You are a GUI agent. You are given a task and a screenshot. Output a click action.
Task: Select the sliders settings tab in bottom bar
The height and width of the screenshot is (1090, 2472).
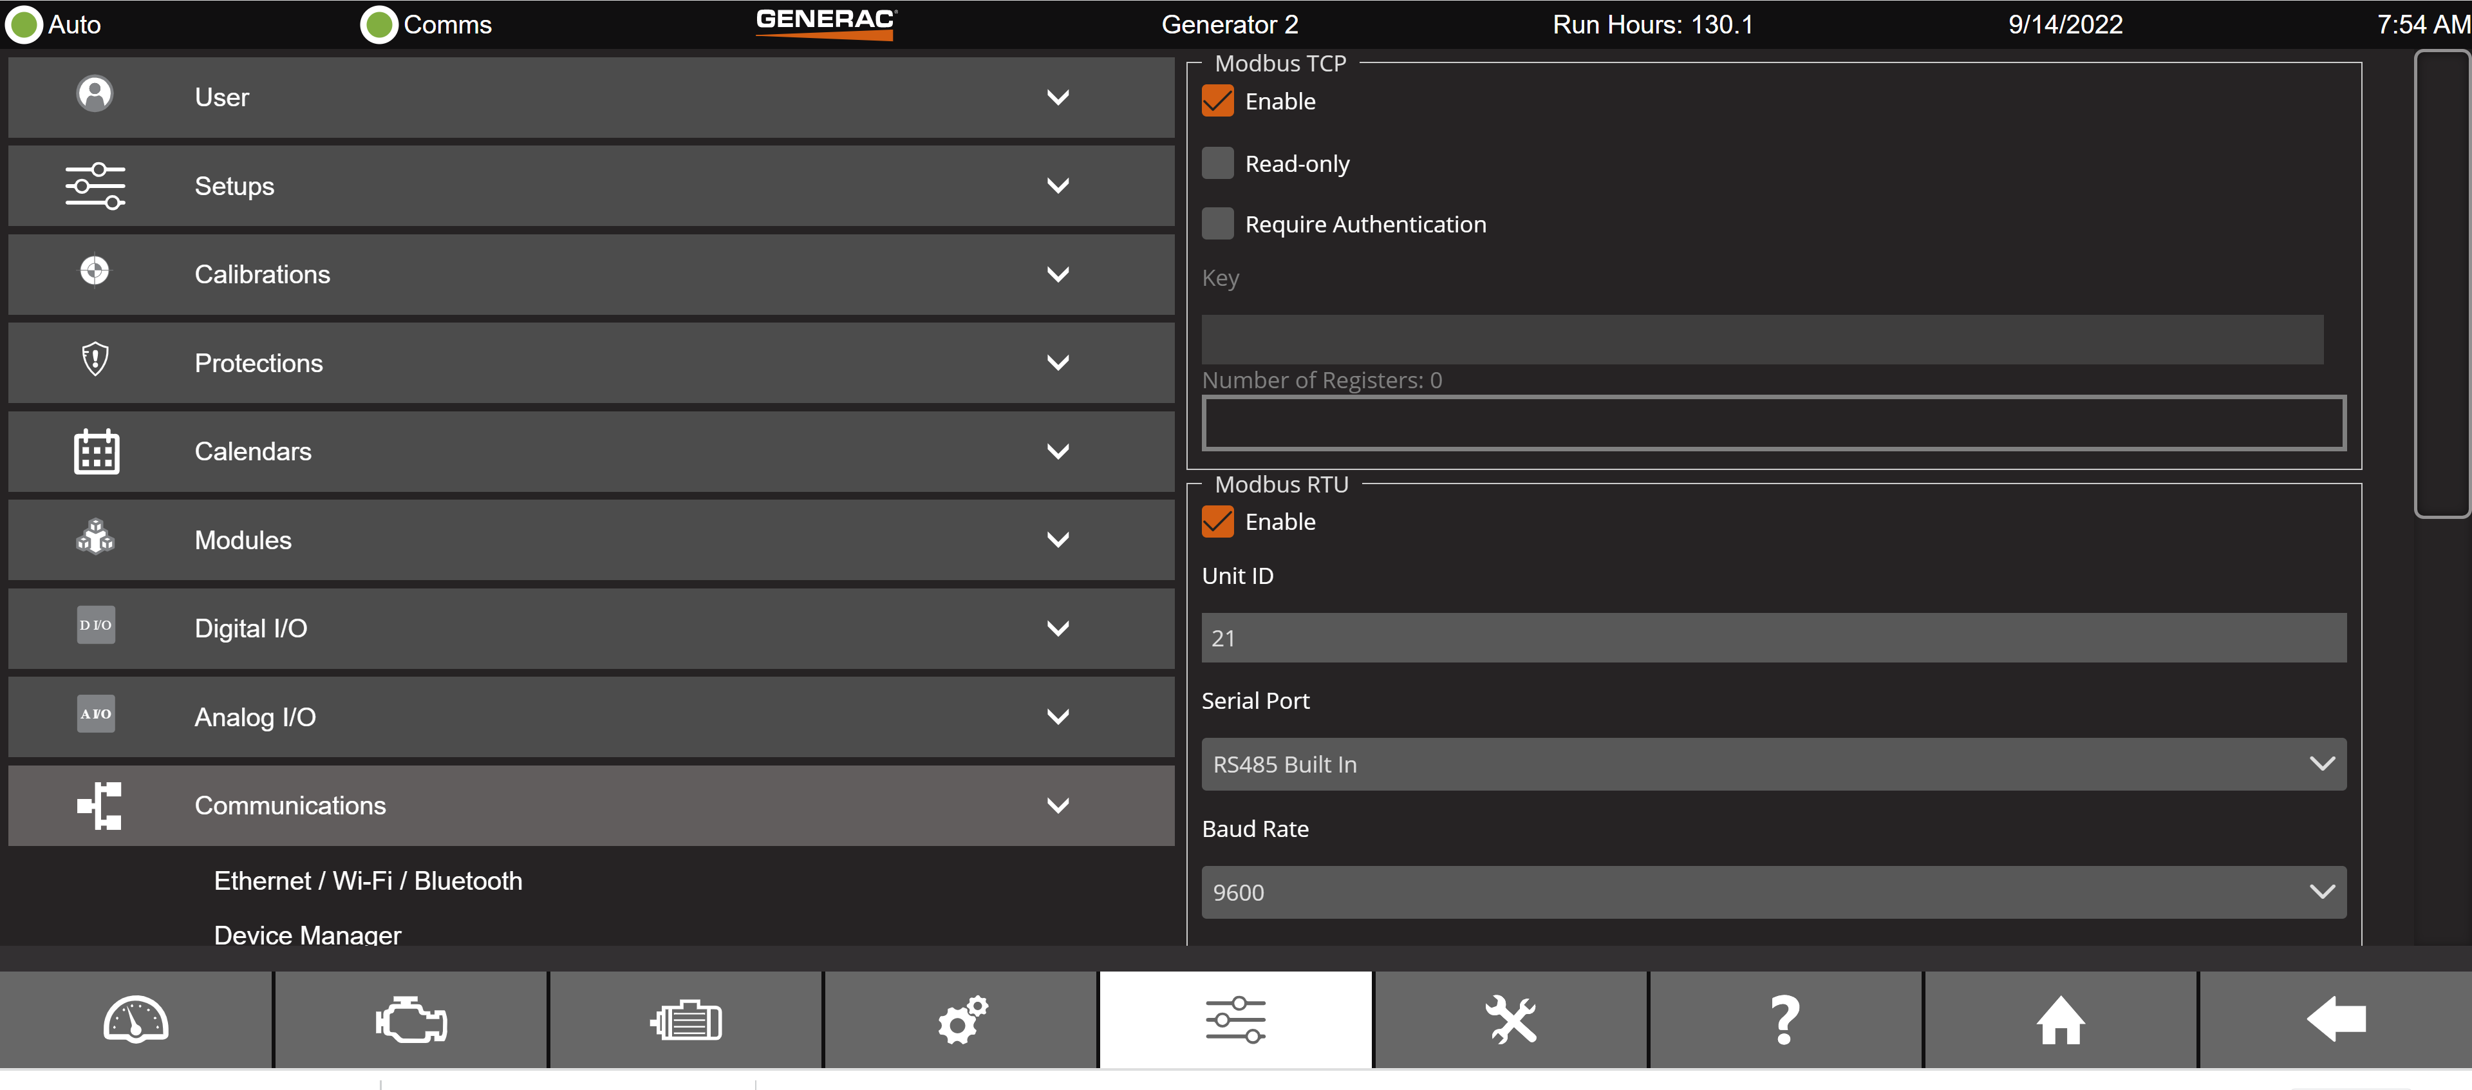click(1235, 1019)
